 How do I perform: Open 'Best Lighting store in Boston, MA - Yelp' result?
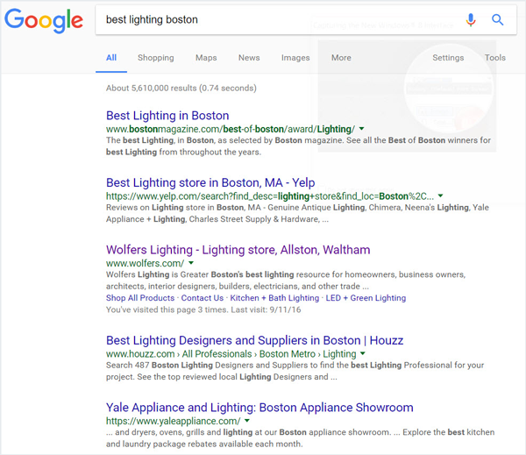(210, 183)
